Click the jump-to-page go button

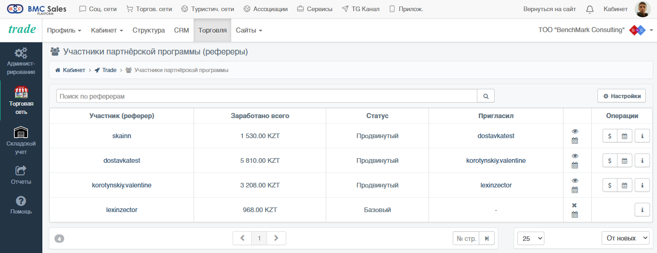(x=487, y=238)
